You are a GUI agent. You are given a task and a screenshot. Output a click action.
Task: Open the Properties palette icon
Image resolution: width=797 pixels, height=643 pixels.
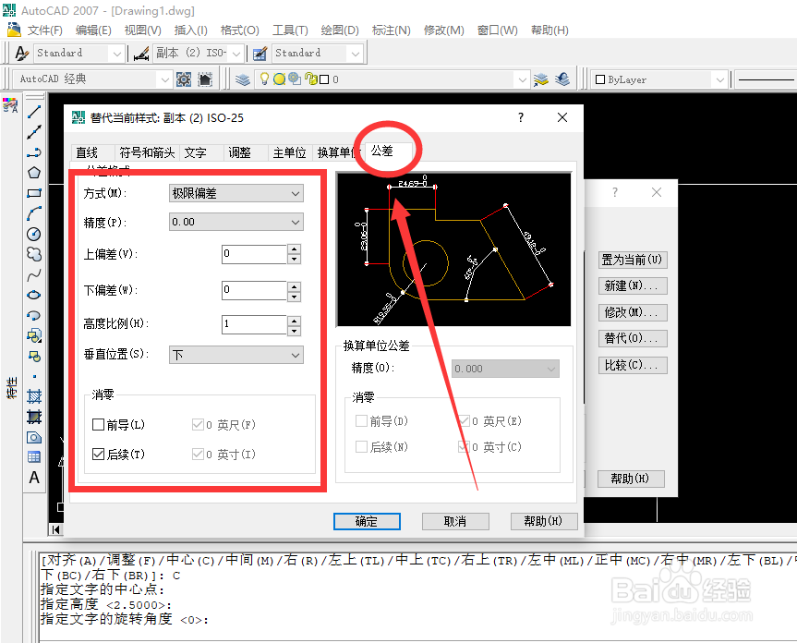[x=11, y=105]
